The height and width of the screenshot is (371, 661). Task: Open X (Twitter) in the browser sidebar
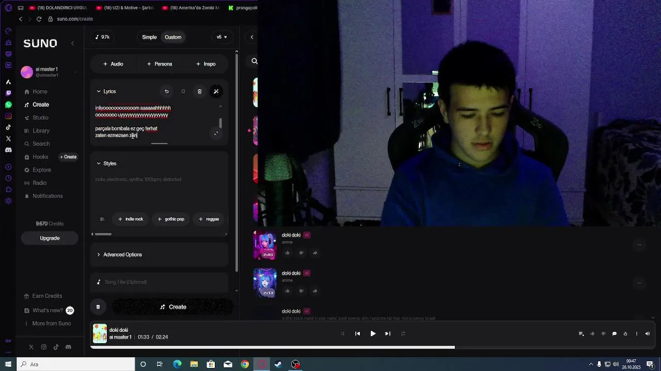(x=8, y=139)
